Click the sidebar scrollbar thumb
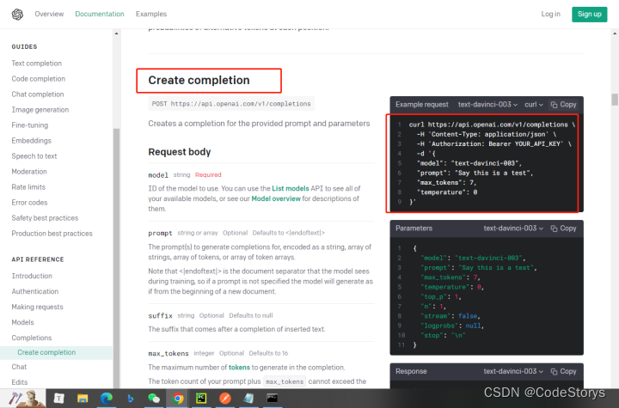 116,259
